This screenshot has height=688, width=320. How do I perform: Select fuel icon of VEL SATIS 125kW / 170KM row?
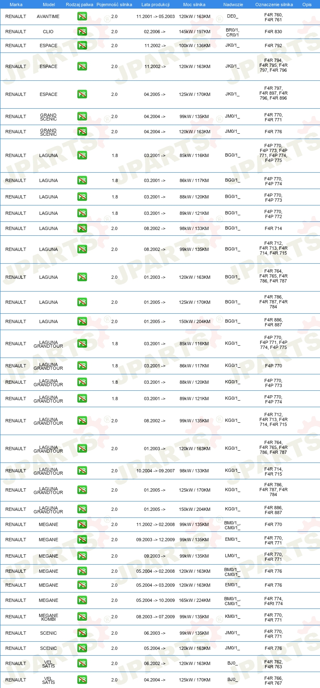point(82,680)
